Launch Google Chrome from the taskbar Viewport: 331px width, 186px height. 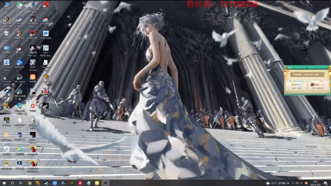[x=29, y=183]
